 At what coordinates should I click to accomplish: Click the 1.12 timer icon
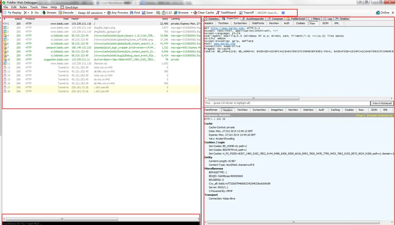(x=167, y=13)
